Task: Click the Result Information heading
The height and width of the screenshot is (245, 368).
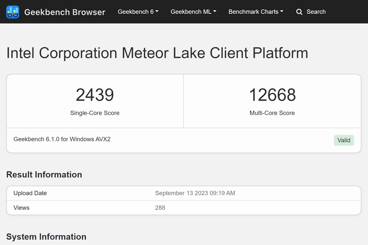Action: point(44,174)
